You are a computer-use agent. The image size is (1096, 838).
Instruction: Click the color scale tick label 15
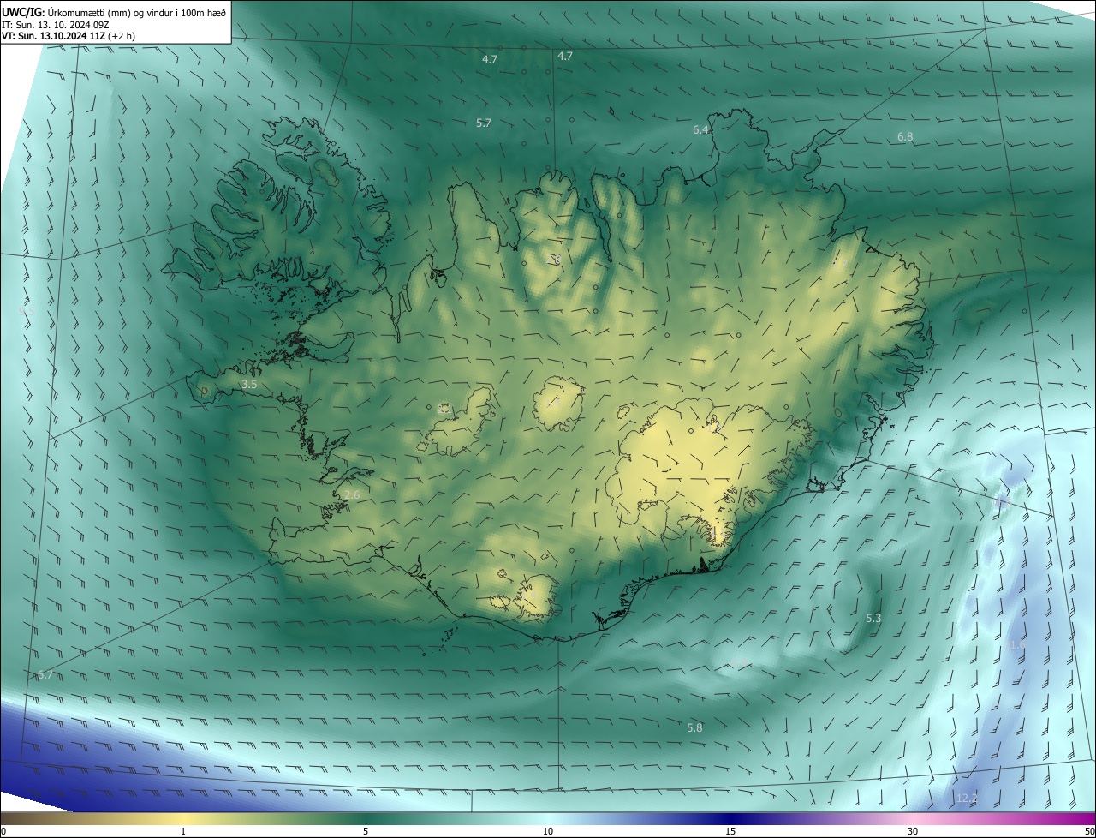pos(730,831)
